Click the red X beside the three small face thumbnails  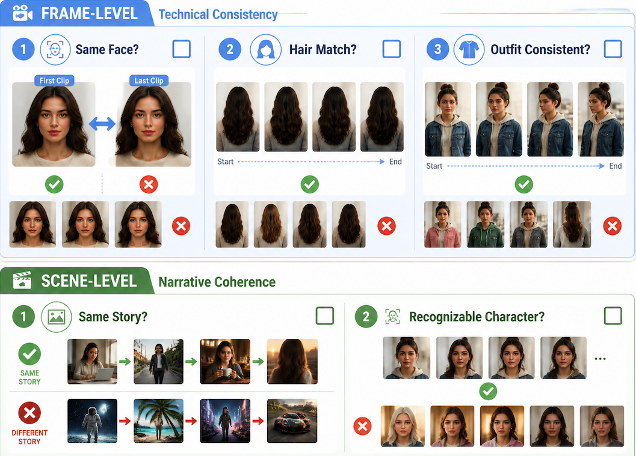pyautogui.click(x=181, y=225)
